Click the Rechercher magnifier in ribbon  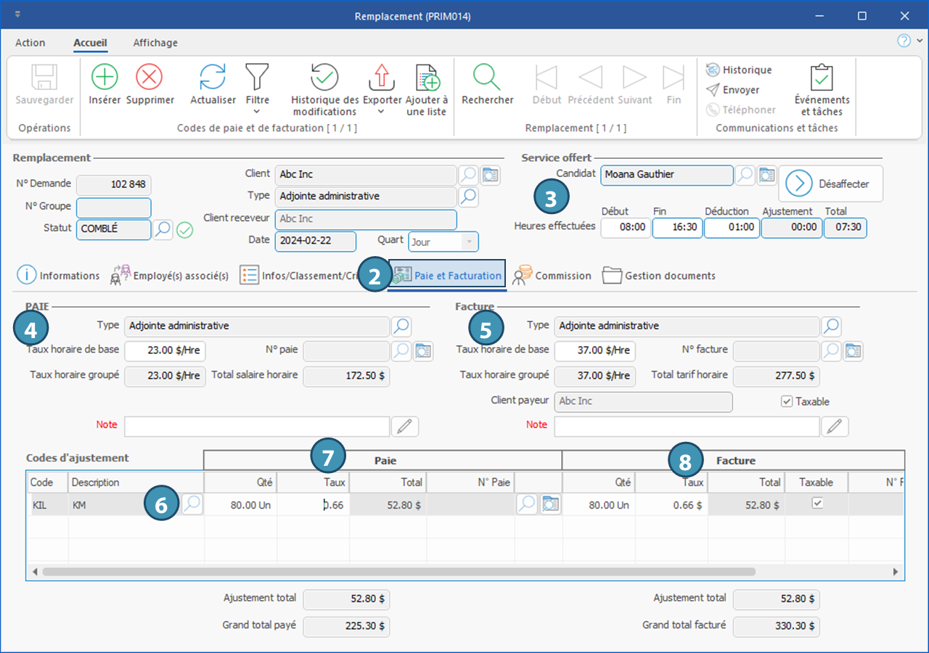click(x=487, y=77)
